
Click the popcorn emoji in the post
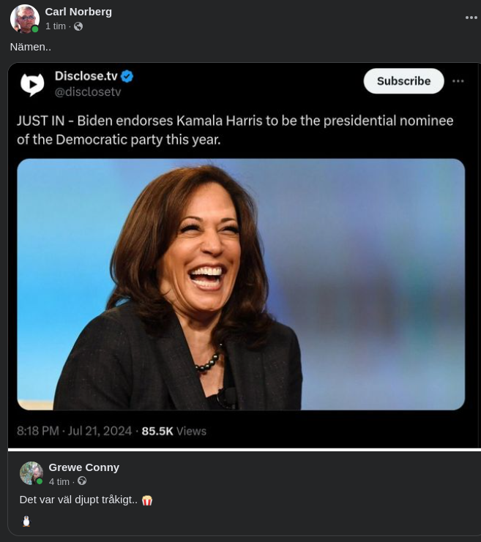pos(147,500)
